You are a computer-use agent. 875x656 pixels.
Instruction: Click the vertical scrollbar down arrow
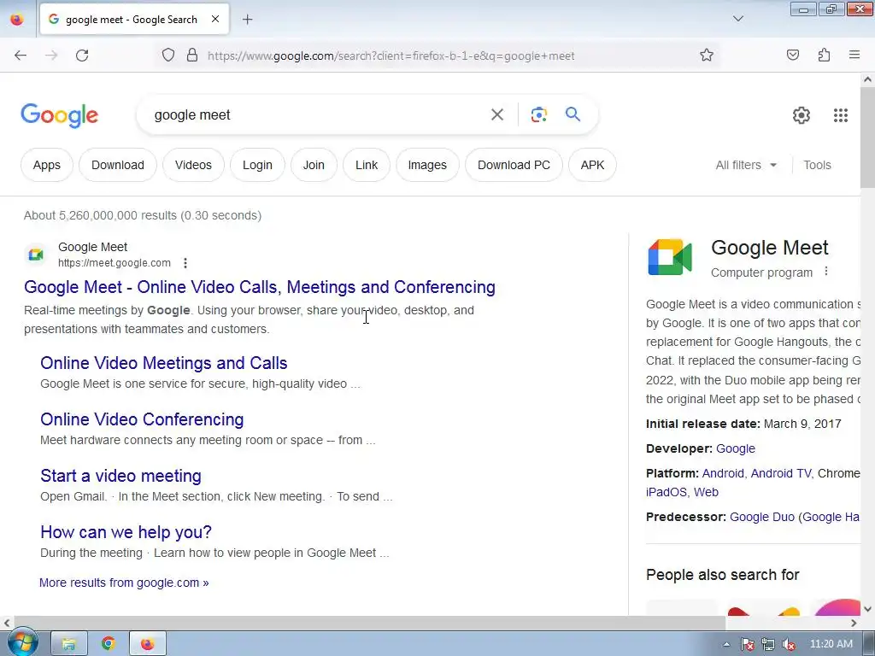867,608
